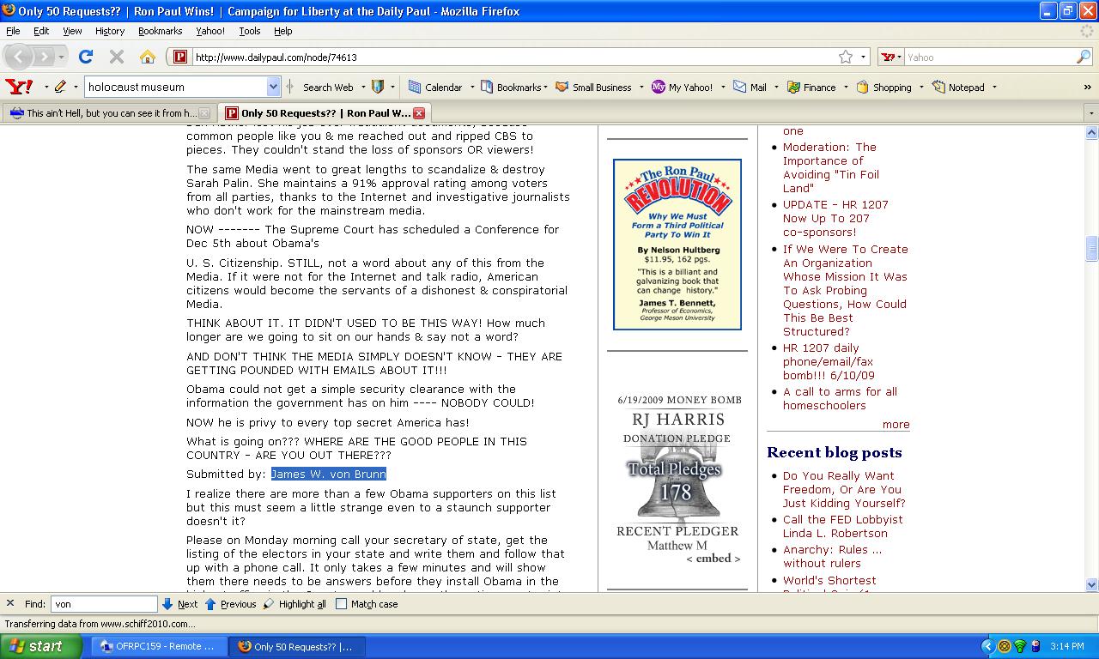The image size is (1099, 659).
Task: Click the search magnifier in Yahoo box
Action: pos(1084,57)
